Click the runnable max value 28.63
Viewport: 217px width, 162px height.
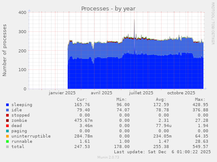202,141
